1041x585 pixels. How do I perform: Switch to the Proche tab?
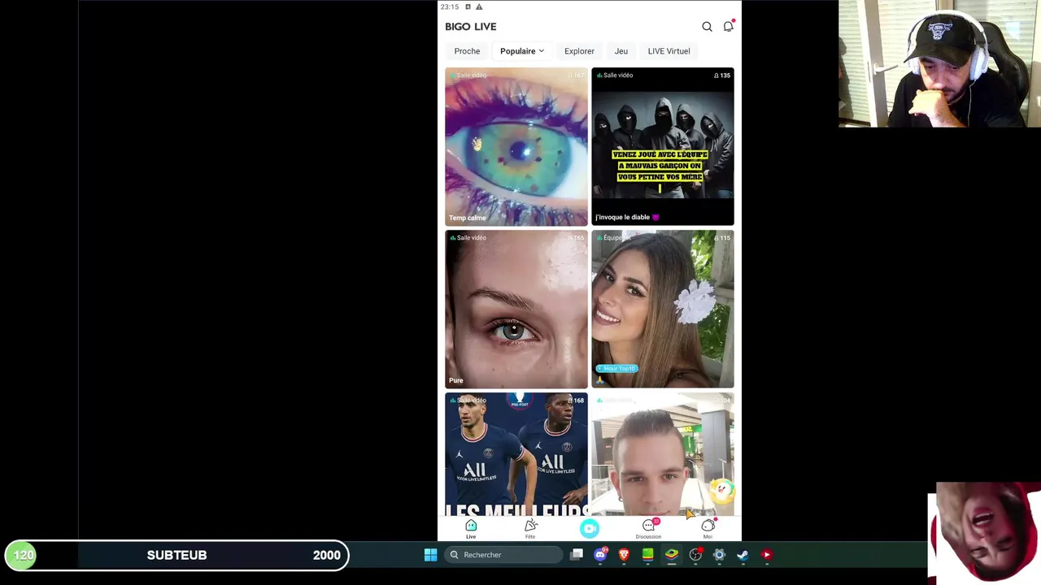pos(467,51)
